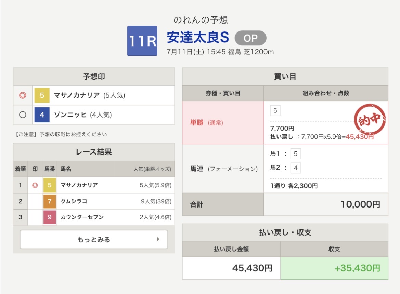
Task: Select クムシラコ result row name
Action: coord(74,201)
